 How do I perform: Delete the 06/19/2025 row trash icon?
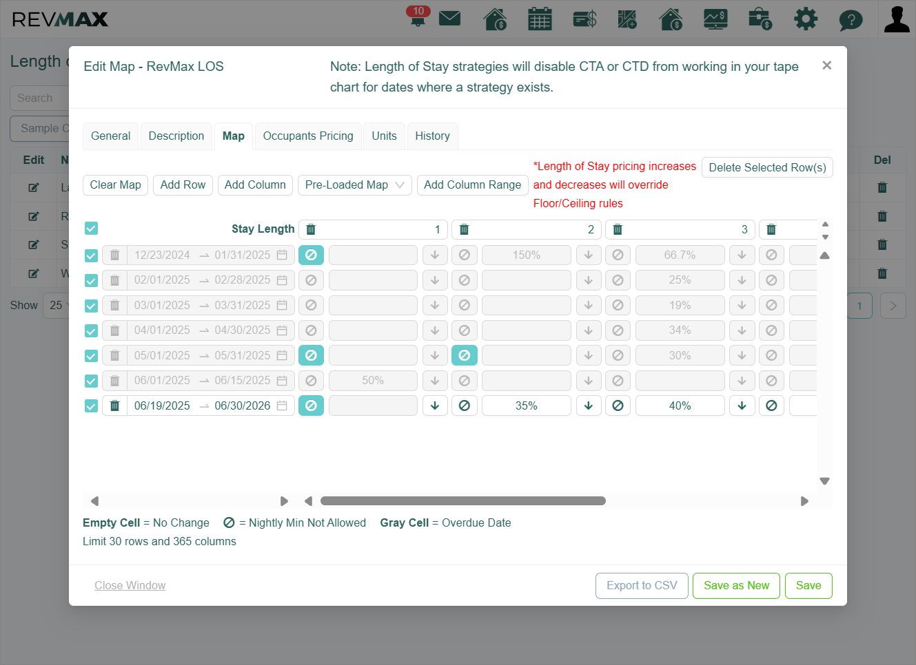(x=115, y=405)
